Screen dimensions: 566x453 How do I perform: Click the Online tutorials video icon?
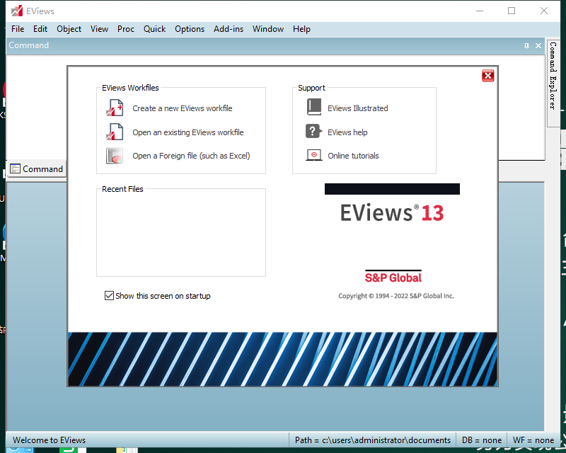[313, 156]
